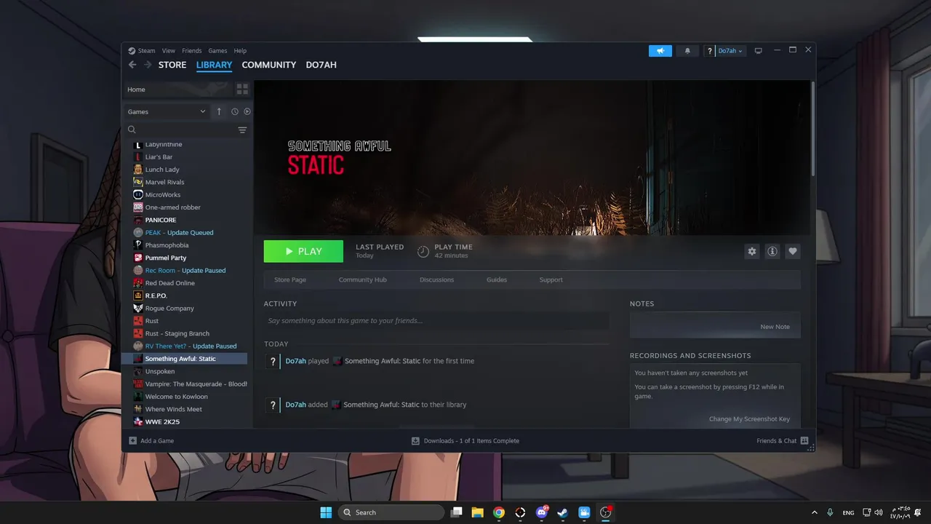Click Add a Game

point(151,440)
